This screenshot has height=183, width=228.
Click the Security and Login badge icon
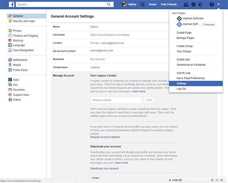[x=10, y=21]
